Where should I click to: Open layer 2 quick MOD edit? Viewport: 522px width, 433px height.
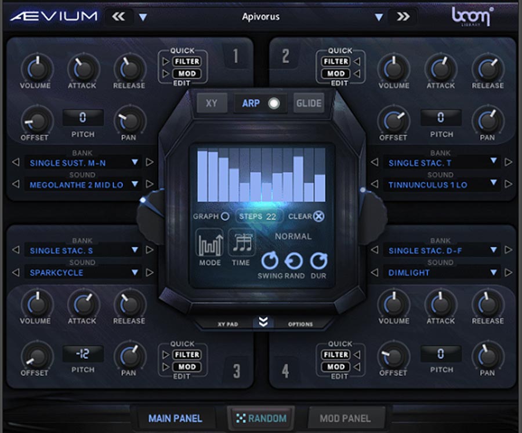(x=336, y=74)
